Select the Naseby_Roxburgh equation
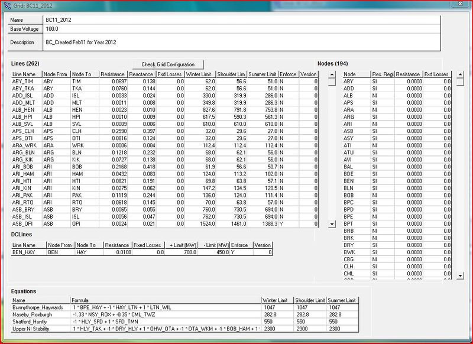The height and width of the screenshot is (344, 473). click(x=41, y=314)
